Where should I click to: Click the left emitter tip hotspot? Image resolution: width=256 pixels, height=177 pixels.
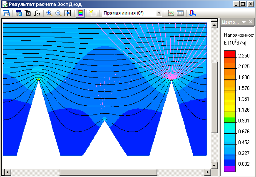coord(39,80)
